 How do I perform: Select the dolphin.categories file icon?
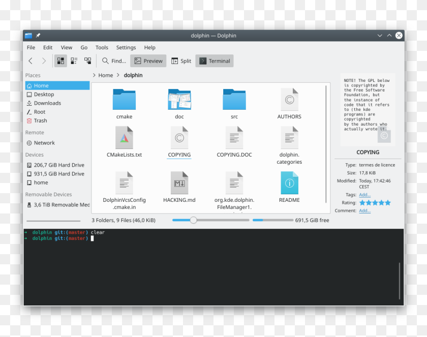tap(289, 137)
